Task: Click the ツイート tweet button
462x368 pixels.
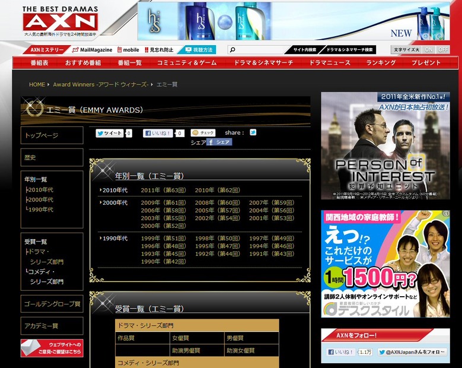Action: pos(109,134)
